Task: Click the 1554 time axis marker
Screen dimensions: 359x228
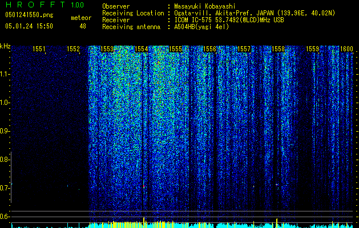Action: [142, 49]
